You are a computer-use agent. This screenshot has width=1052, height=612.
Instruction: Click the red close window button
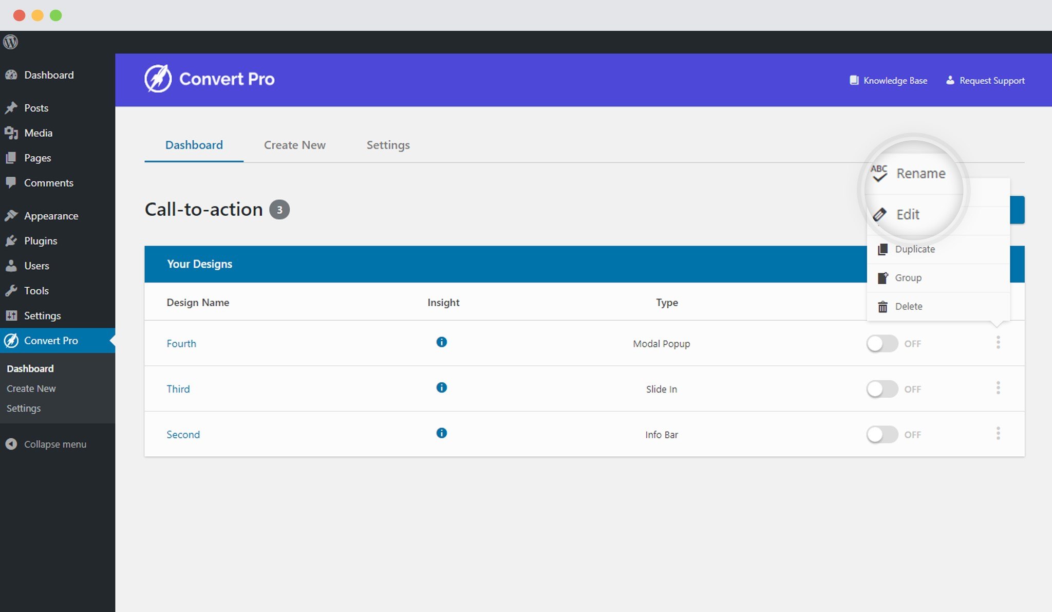(19, 15)
